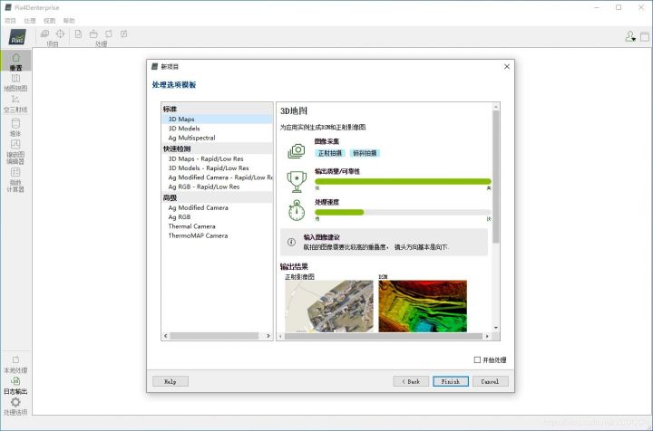Viewport: 653px width, 431px height.
Task: Click the detail panel vertical scrollbar up arrow
Action: (x=495, y=107)
